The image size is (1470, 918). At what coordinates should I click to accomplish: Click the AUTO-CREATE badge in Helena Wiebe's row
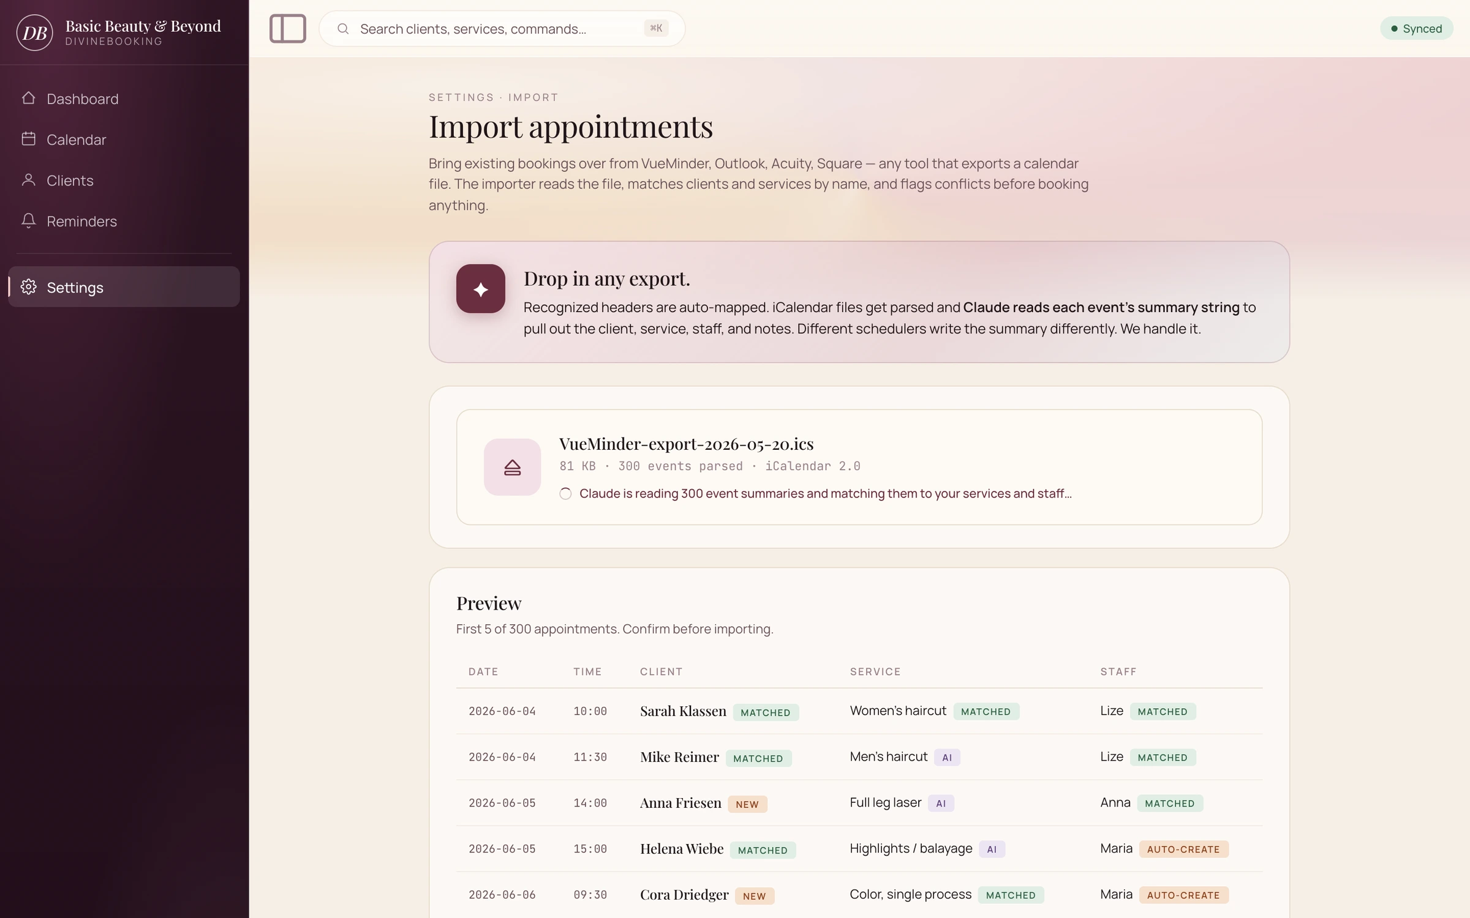1183,849
